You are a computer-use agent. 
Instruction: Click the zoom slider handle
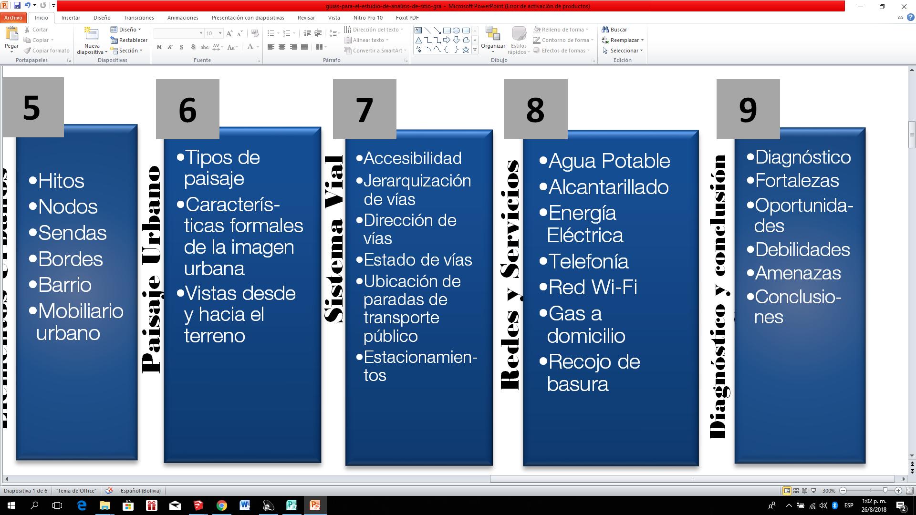pos(885,491)
